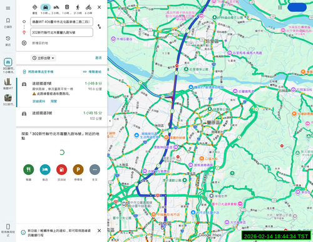Open 德鑫MIT recent place thumbnail
Viewport: 313px width, 242px height.
pos(8,82)
